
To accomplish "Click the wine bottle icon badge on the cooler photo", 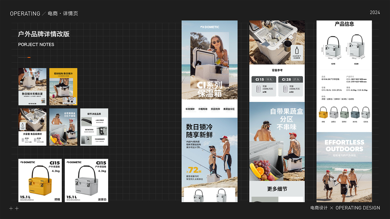I will coord(296,53).
